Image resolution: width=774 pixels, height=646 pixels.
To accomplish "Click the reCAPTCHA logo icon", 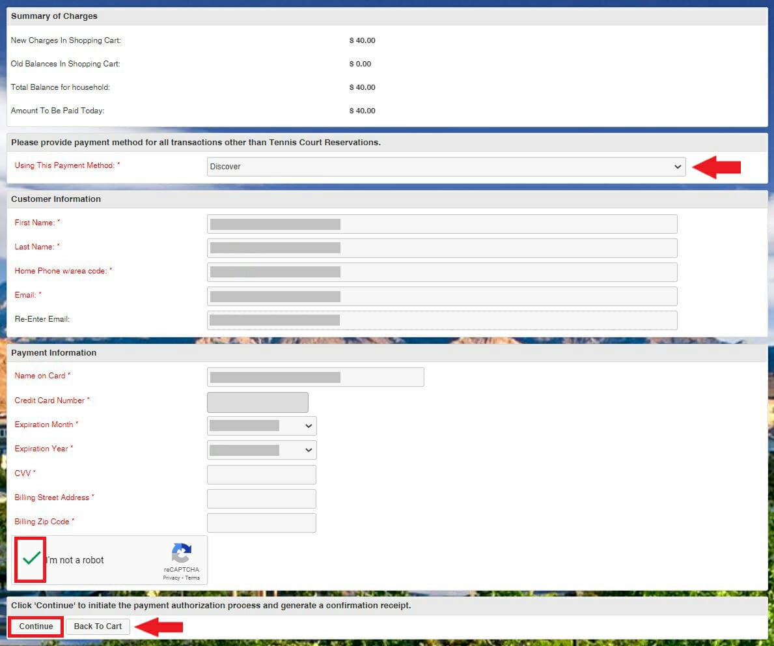I will click(x=181, y=554).
